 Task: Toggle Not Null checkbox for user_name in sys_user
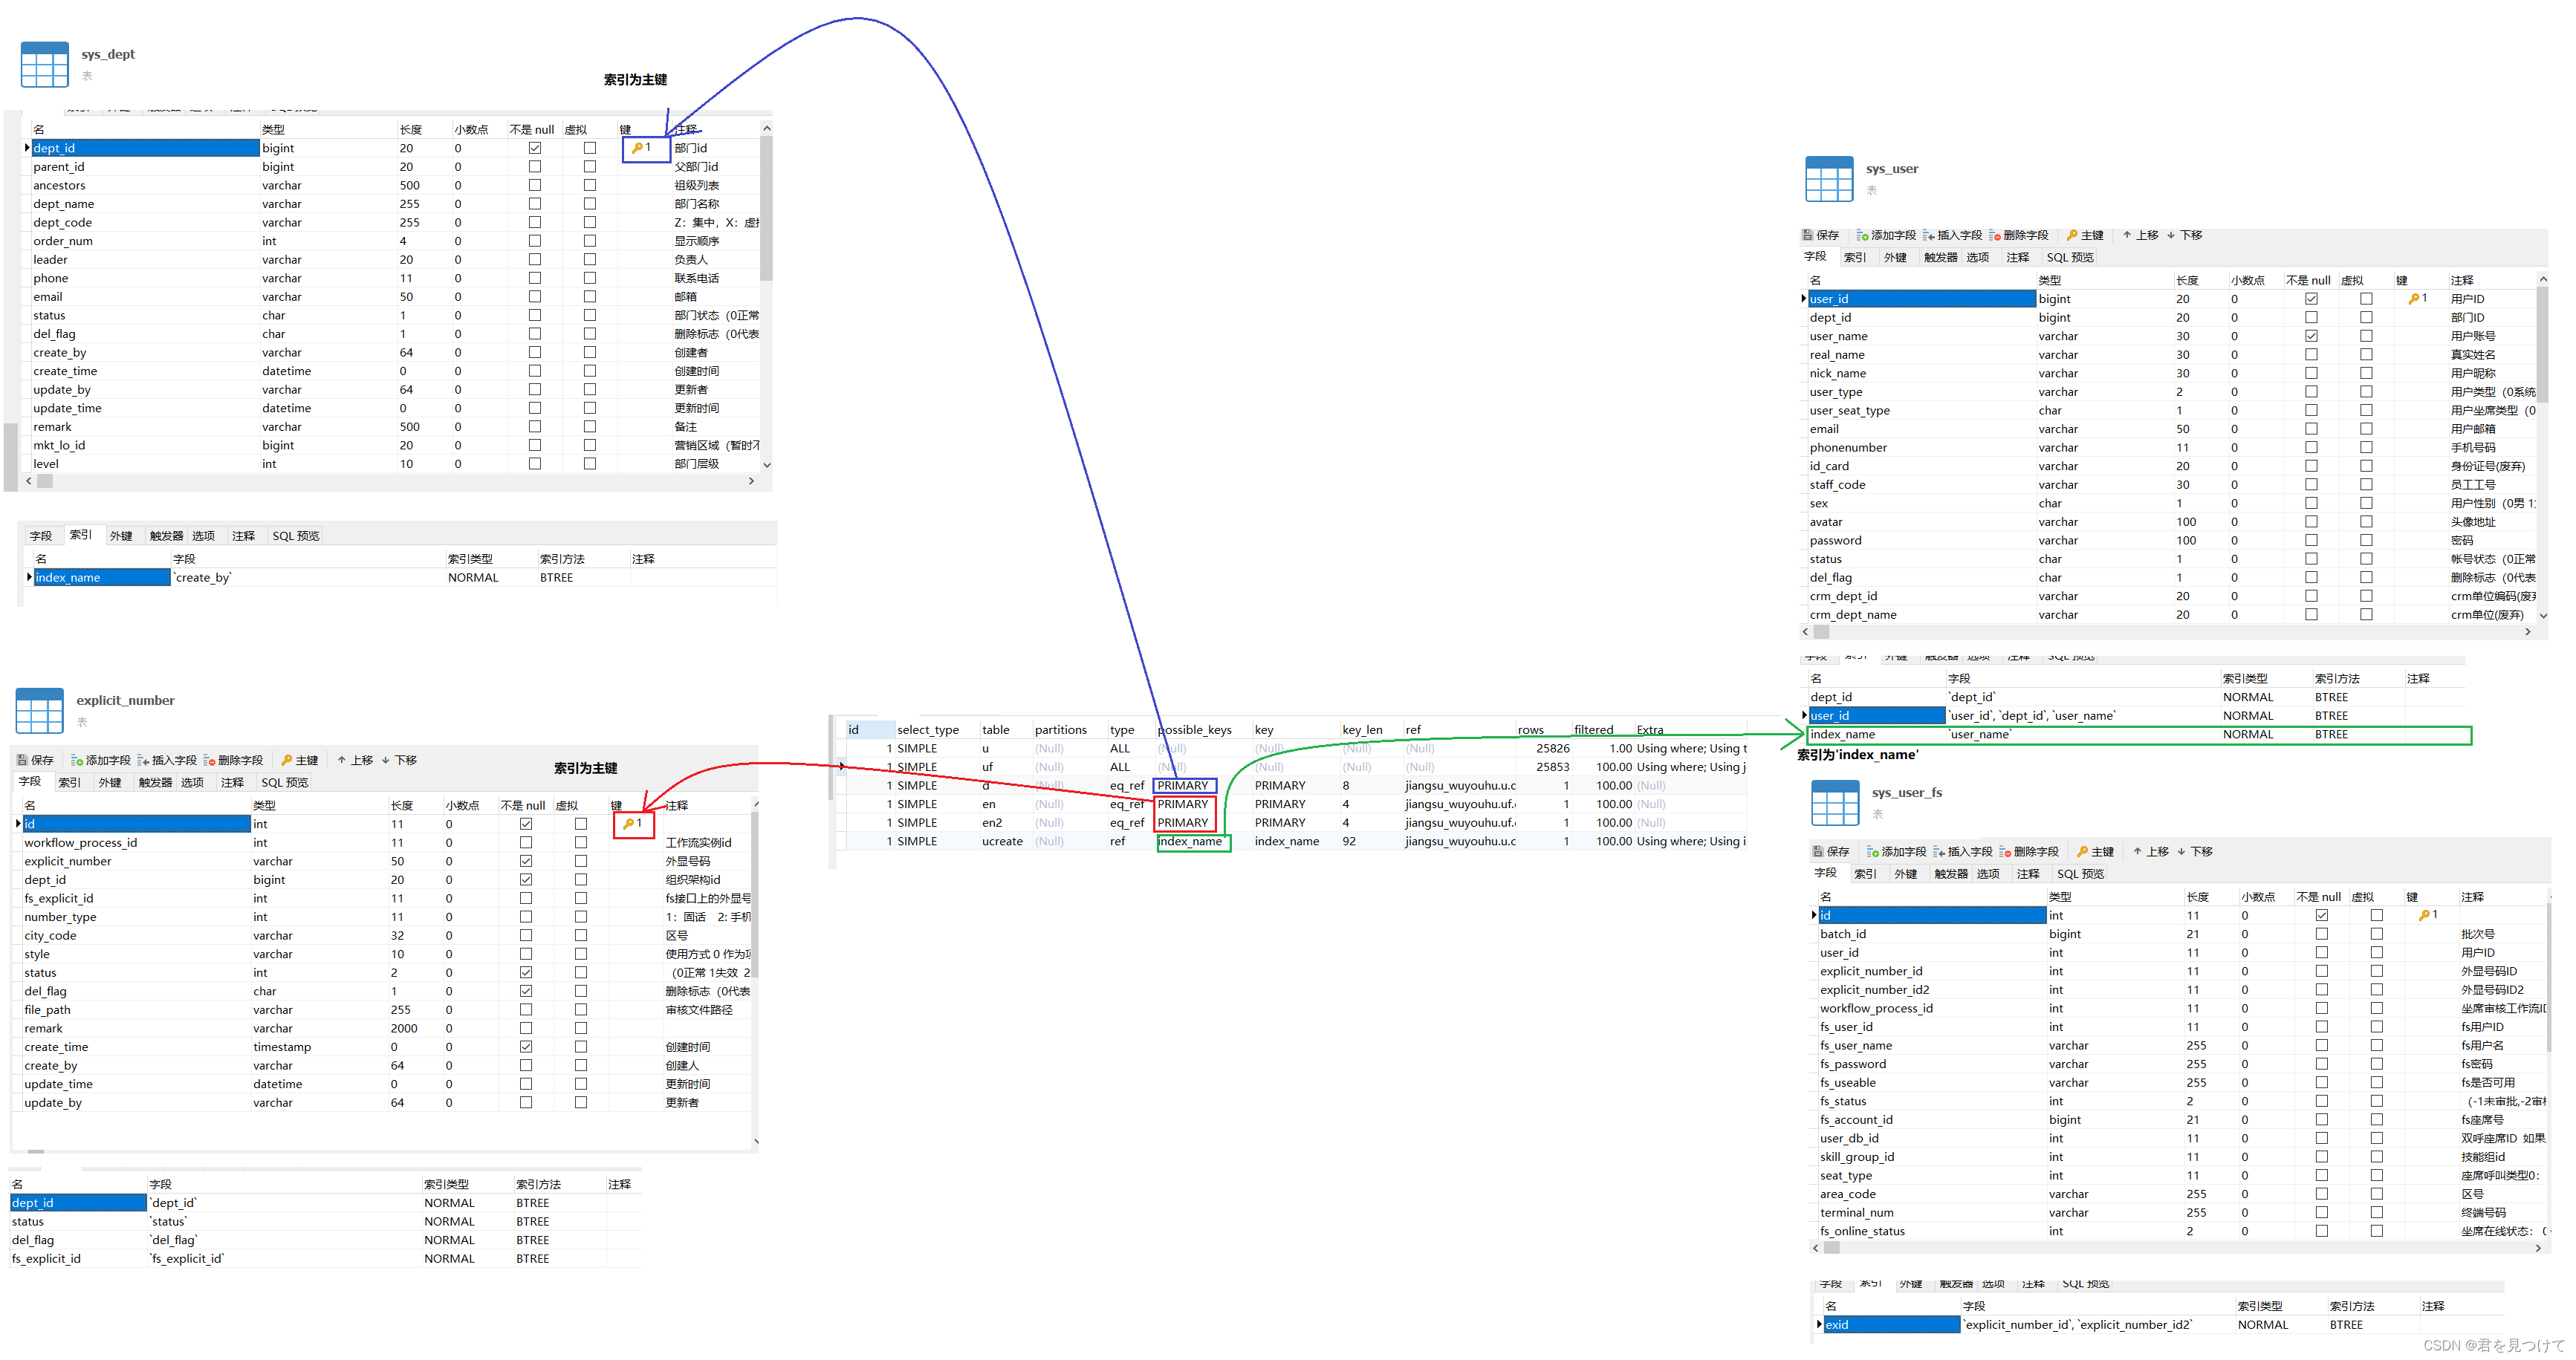click(x=2311, y=336)
